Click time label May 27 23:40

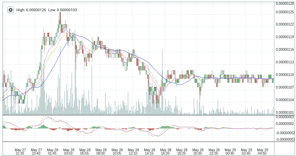pyautogui.click(x=36, y=152)
